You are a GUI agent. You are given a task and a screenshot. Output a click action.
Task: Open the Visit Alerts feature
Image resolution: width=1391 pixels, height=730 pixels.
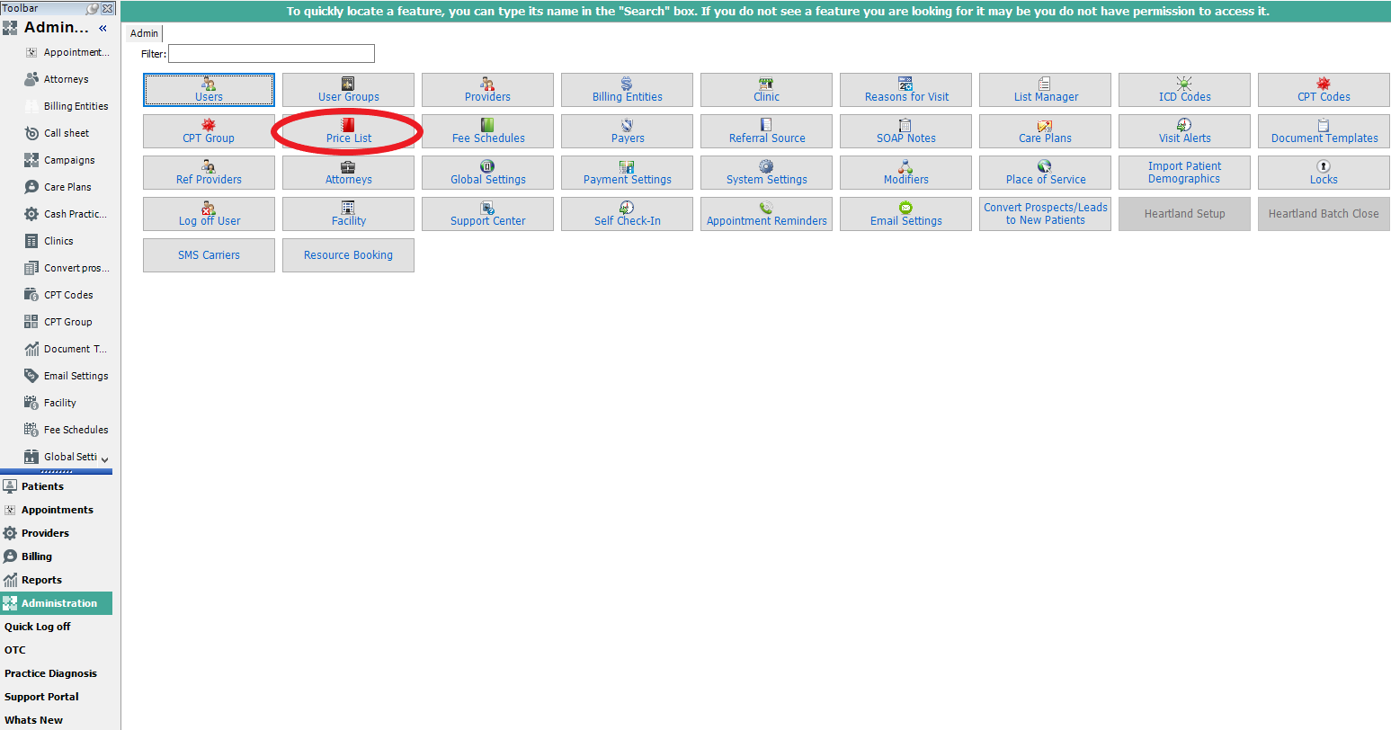point(1184,131)
